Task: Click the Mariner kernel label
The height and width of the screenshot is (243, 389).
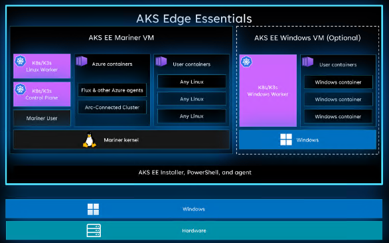Action: pyautogui.click(x=121, y=140)
